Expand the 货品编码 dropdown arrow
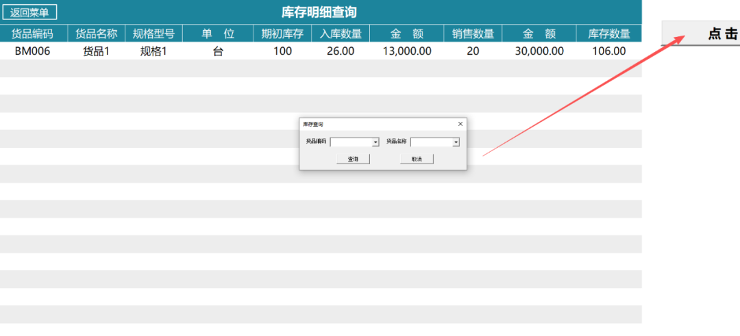Viewport: 740px width, 336px height. [x=375, y=142]
